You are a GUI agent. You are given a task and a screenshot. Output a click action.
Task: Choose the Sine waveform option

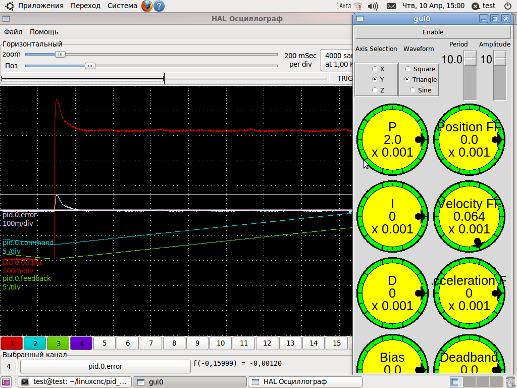412,90
